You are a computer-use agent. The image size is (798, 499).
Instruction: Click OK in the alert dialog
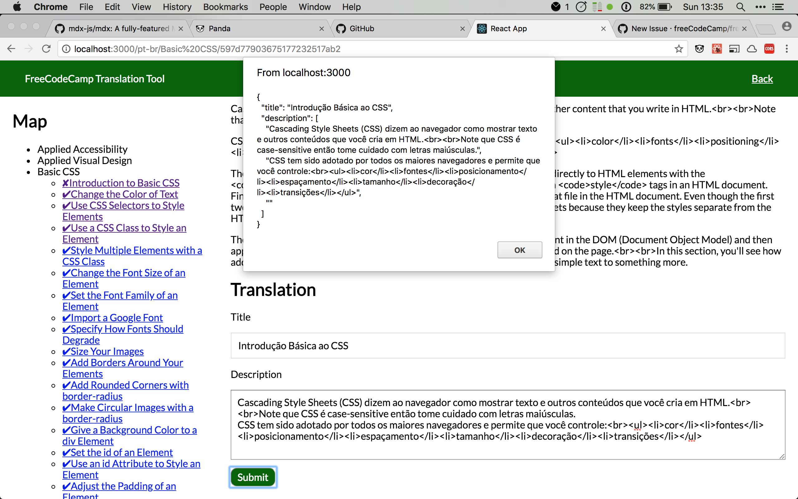click(520, 250)
